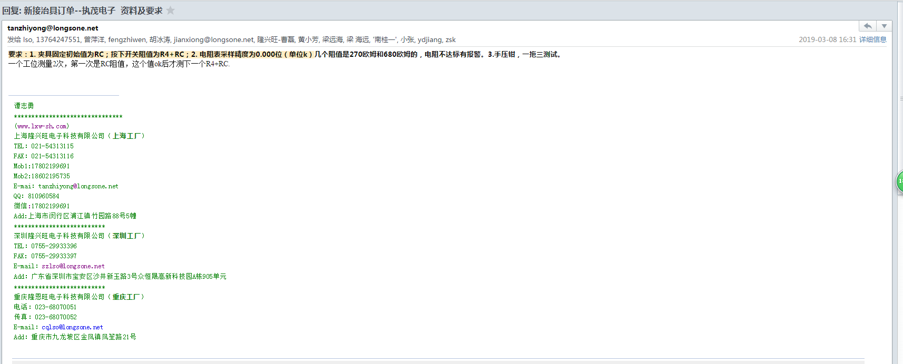Select recipient '南桂一'
903x364 pixels.
pos(385,39)
